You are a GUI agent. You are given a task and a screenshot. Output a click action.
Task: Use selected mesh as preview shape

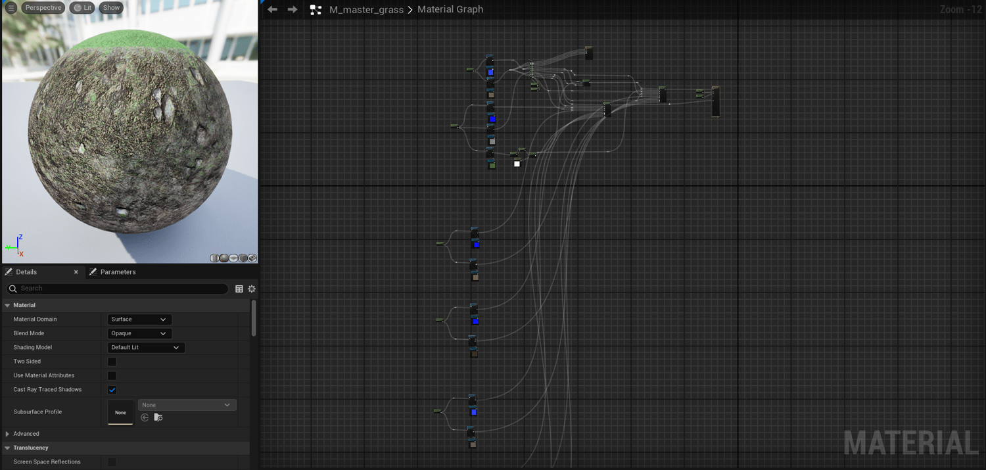point(252,258)
